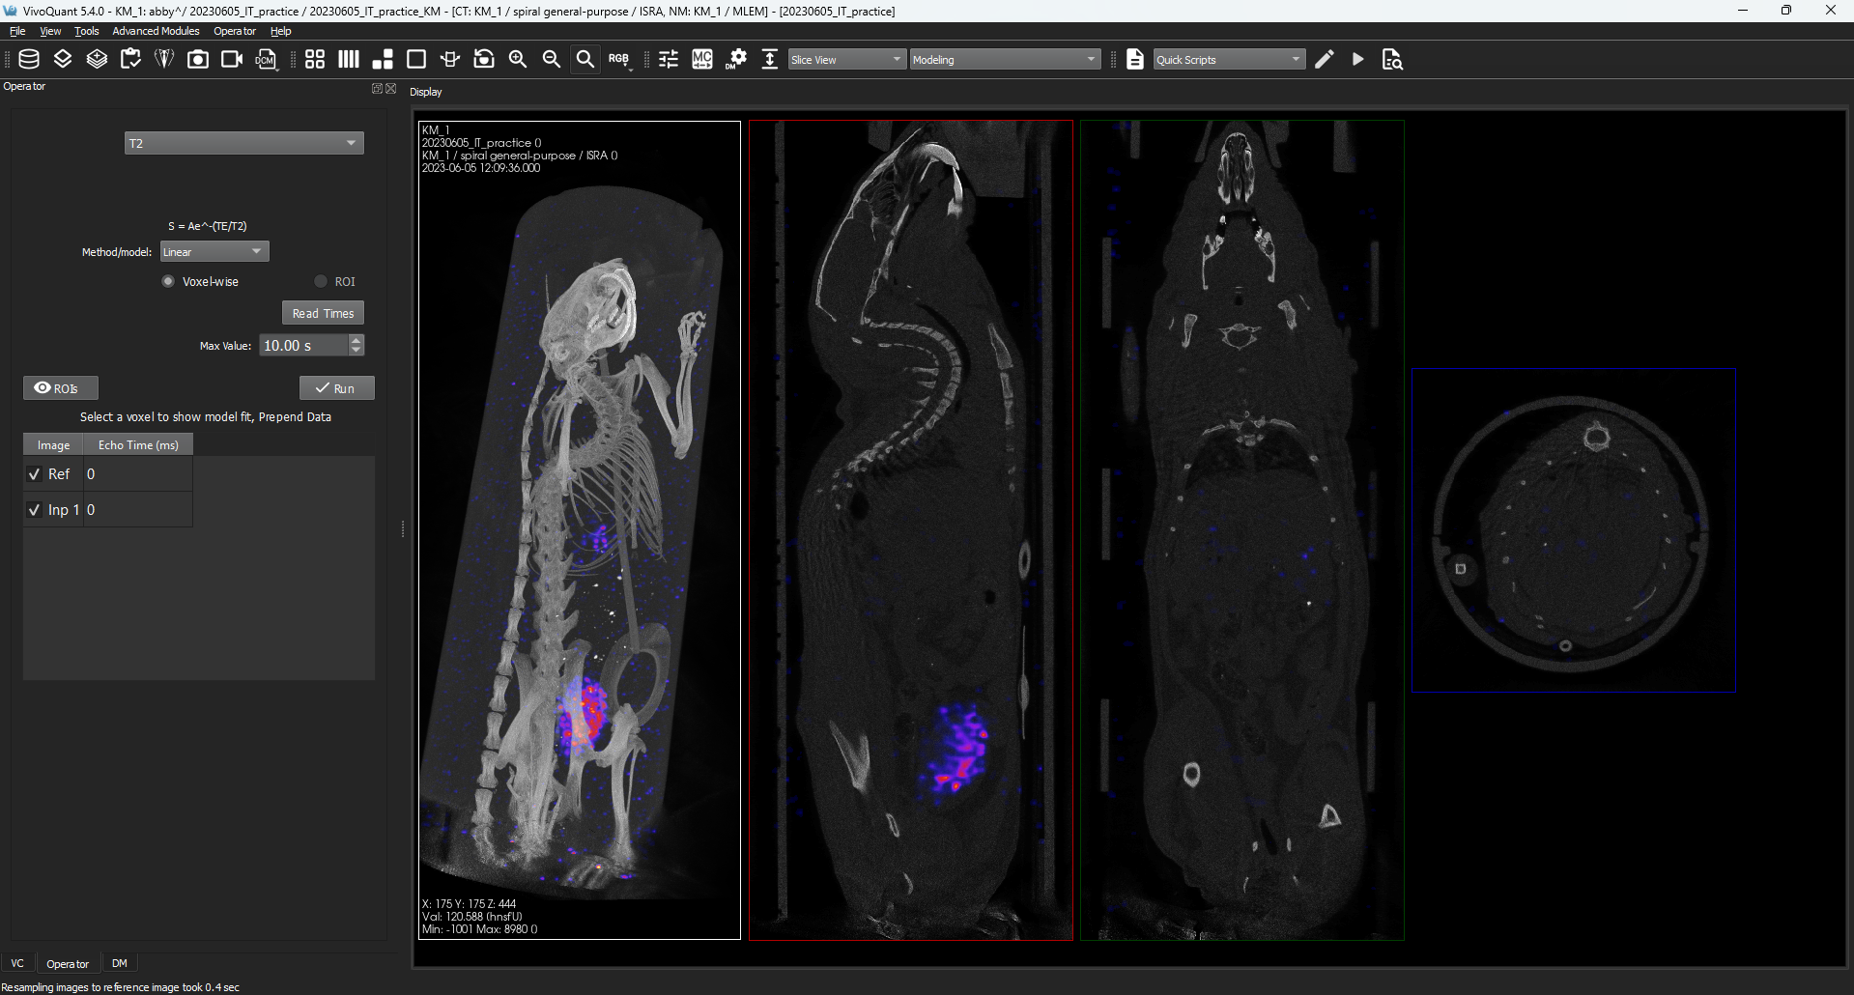Click the Read Times button
Screen dimensions: 1854x995
pyautogui.click(x=323, y=313)
